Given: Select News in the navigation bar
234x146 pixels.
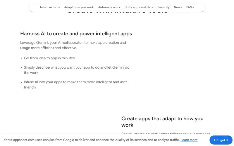Looking at the screenshot, I should tap(178, 7).
